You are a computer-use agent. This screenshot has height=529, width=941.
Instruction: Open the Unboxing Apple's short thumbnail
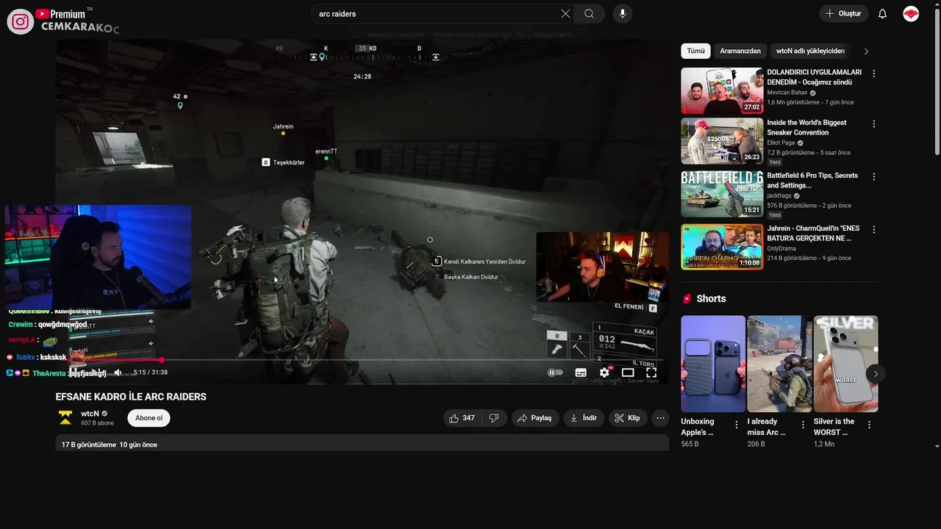[x=713, y=364]
